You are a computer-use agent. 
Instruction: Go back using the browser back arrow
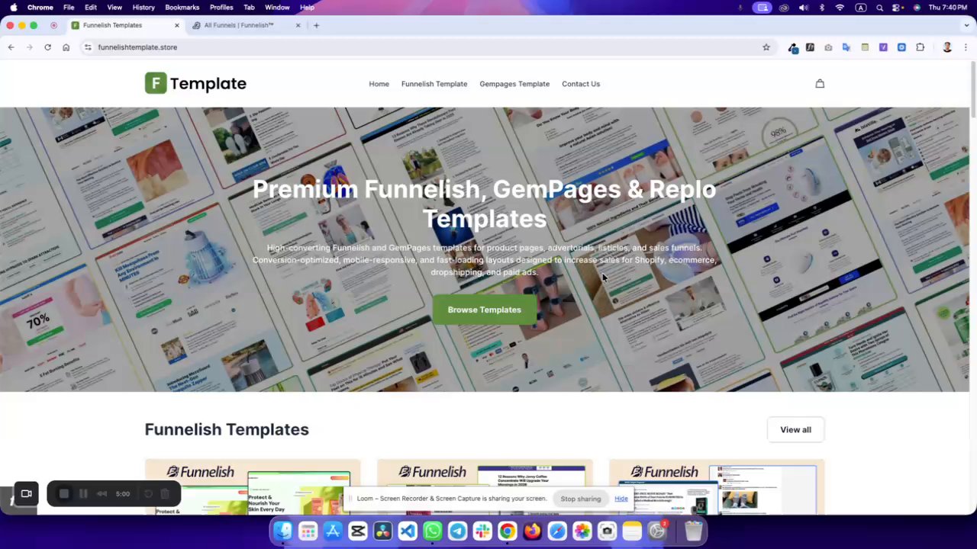tap(11, 47)
